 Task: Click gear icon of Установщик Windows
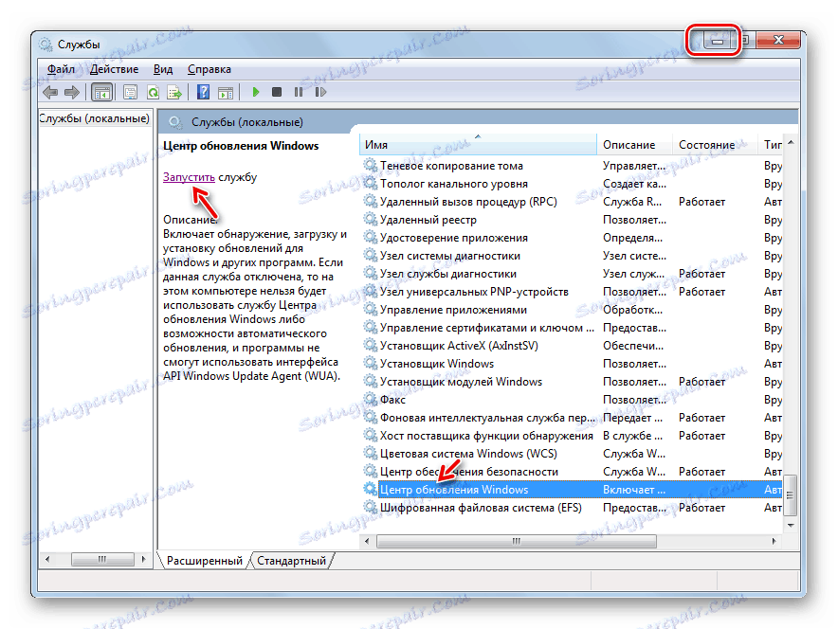371,363
